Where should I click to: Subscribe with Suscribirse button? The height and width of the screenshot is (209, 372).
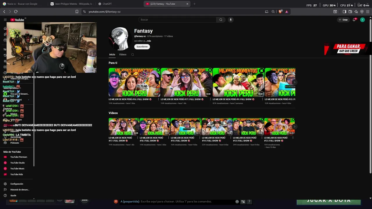tap(142, 47)
